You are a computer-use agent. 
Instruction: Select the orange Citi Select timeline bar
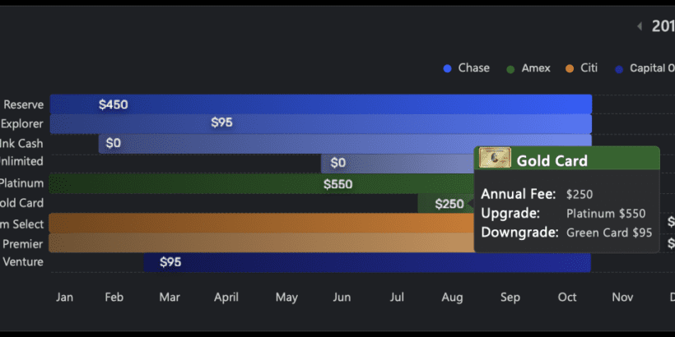coord(261,224)
